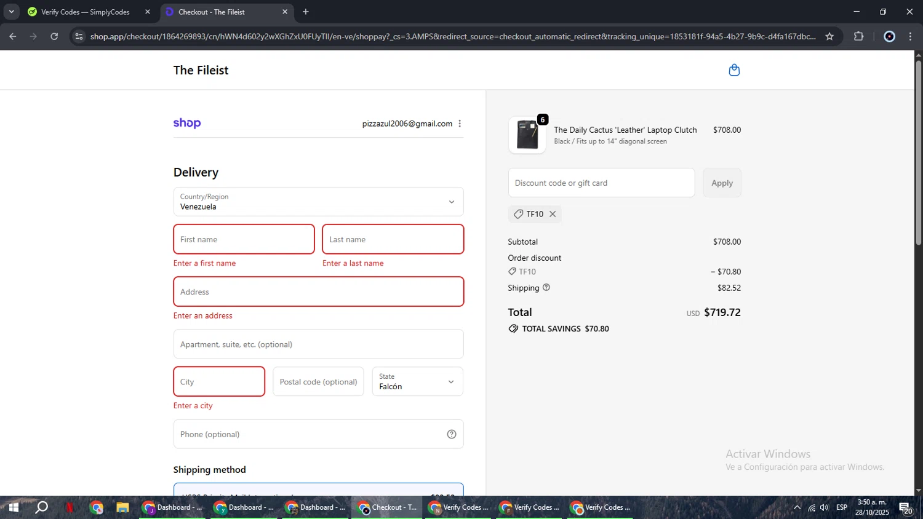Open File Explorer from taskbar
923x519 pixels.
(x=122, y=507)
